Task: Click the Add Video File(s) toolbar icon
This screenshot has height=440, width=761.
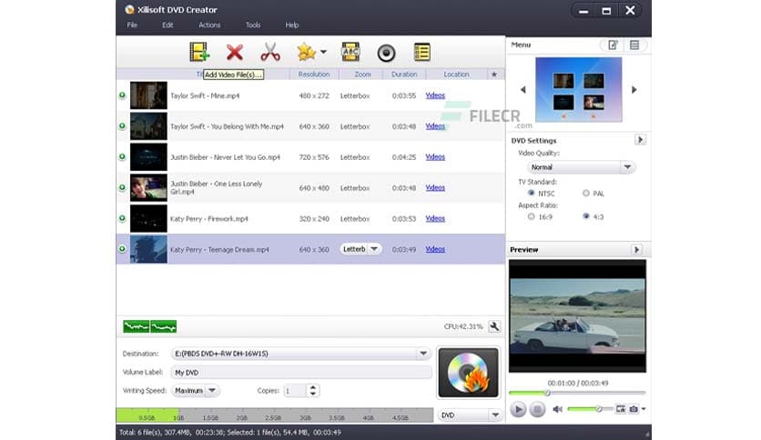Action: (x=199, y=52)
